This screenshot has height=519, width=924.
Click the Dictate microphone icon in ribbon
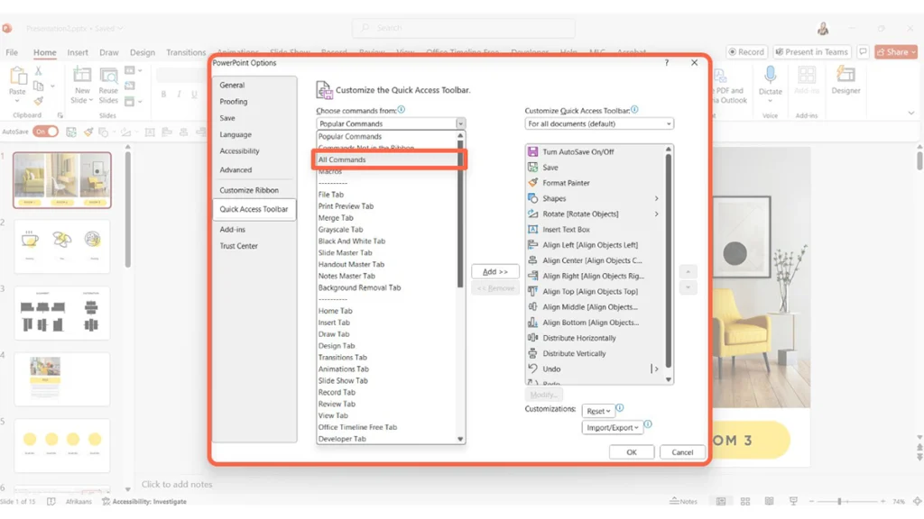770,76
